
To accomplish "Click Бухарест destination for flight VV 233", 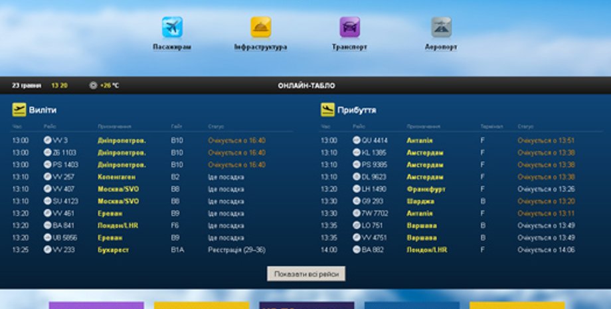I will [114, 250].
